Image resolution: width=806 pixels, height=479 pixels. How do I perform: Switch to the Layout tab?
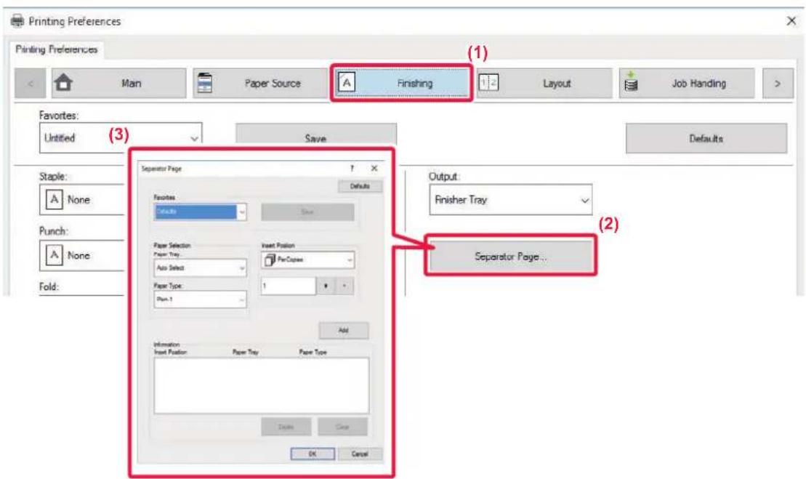click(544, 84)
